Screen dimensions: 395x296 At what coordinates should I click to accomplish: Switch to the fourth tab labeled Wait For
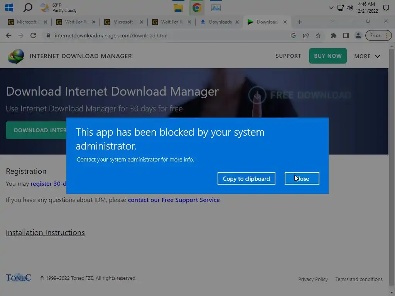[171, 22]
